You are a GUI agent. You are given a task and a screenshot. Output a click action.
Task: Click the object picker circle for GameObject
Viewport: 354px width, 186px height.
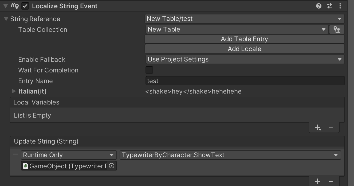coord(112,166)
